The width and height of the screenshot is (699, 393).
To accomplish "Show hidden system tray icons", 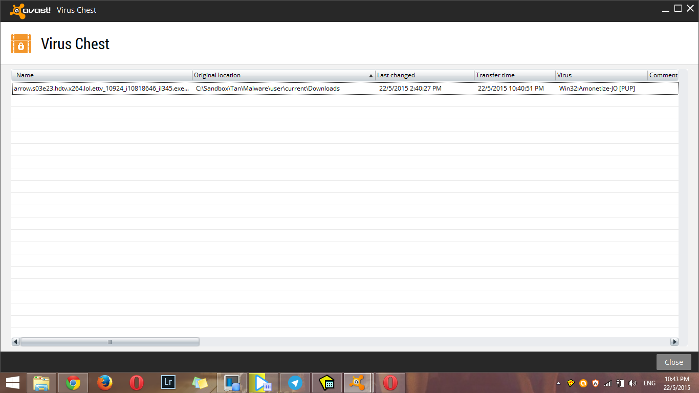I will (558, 383).
